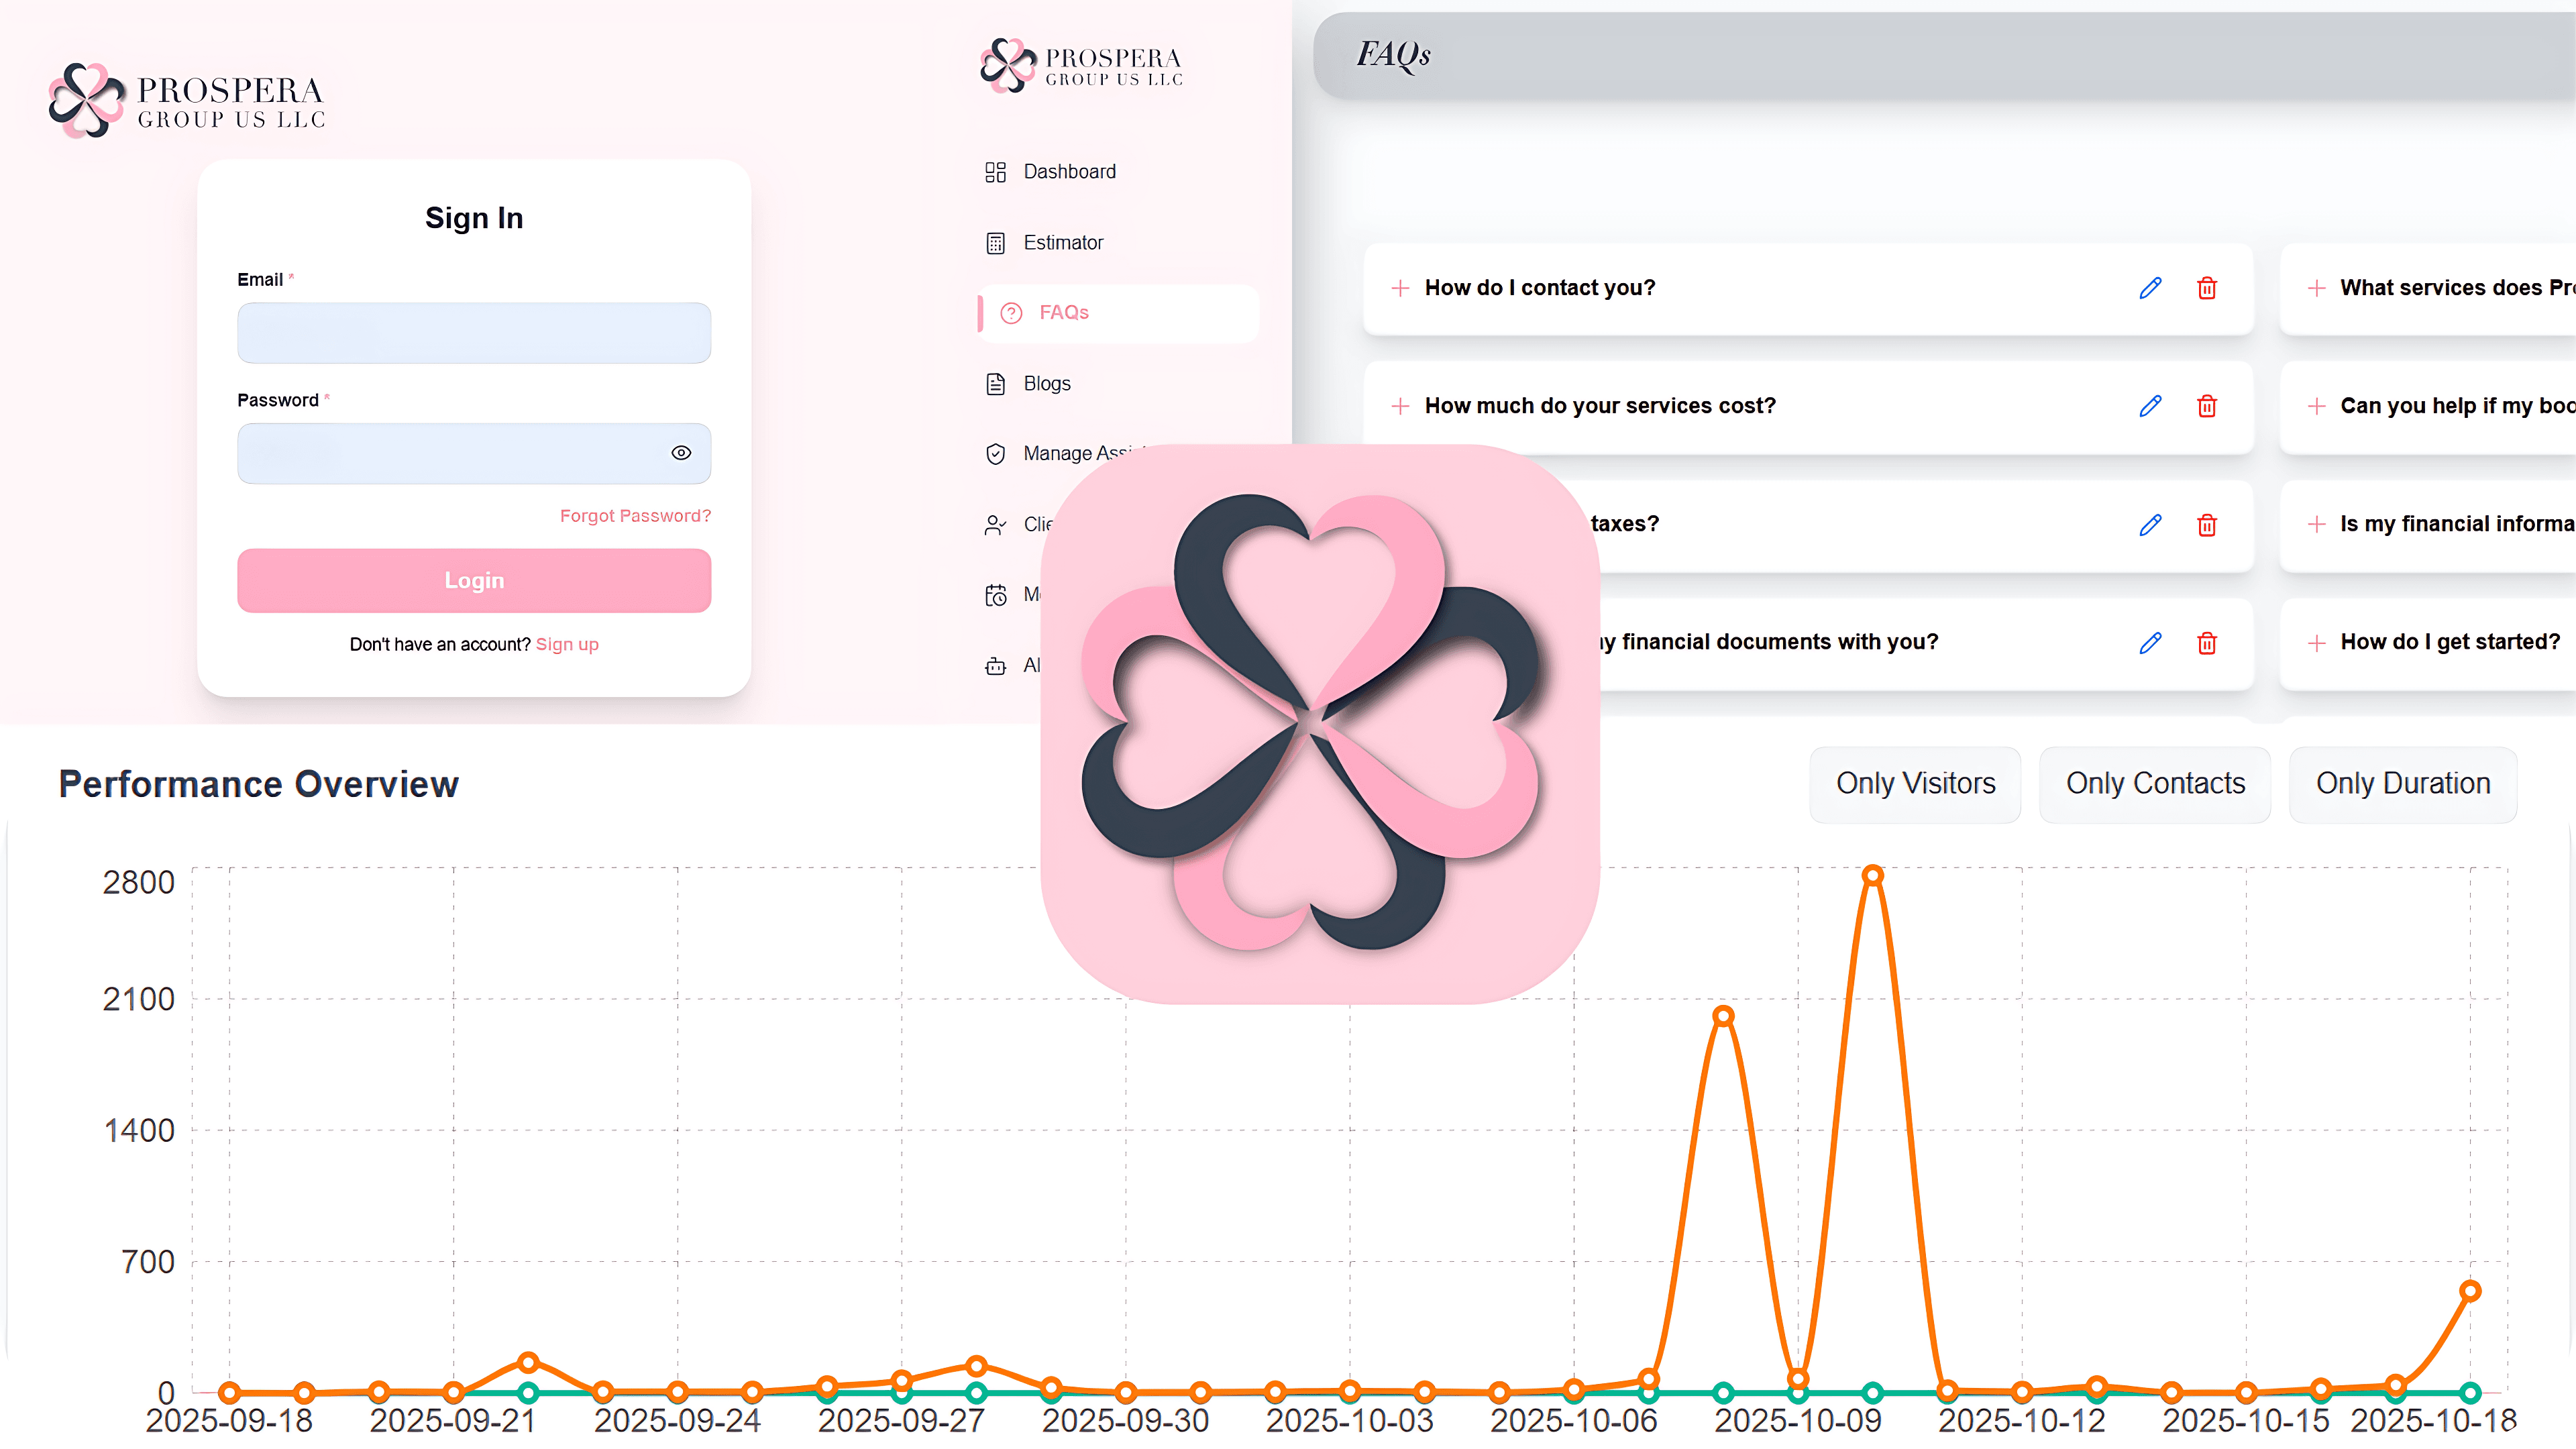Toggle the Only Contacts chart filter

pos(2155,784)
